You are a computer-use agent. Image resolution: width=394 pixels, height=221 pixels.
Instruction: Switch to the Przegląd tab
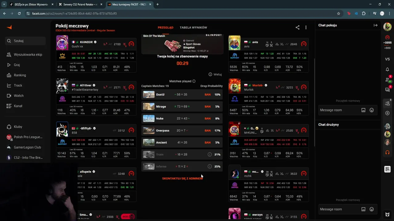pyautogui.click(x=165, y=28)
